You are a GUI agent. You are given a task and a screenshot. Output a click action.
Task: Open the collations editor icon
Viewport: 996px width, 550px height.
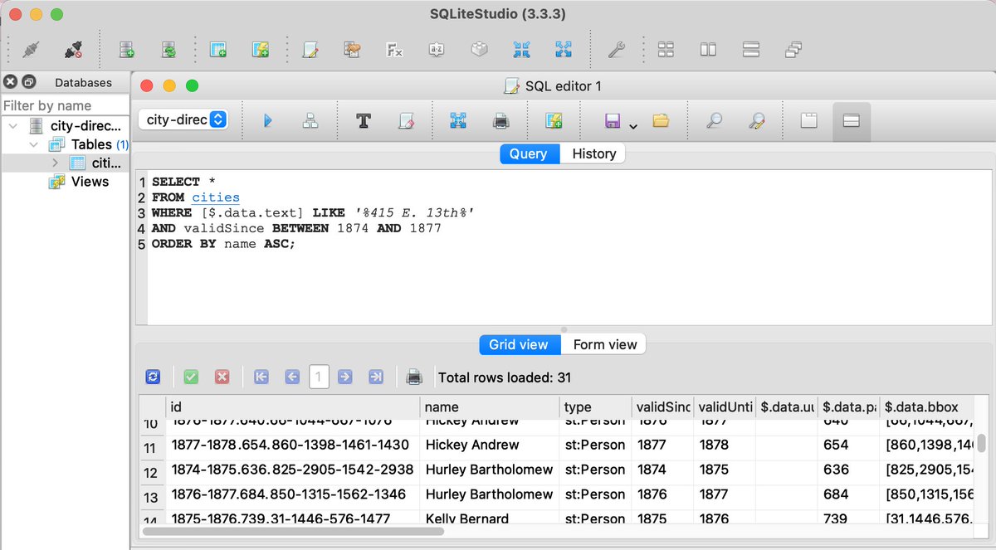tap(437, 50)
